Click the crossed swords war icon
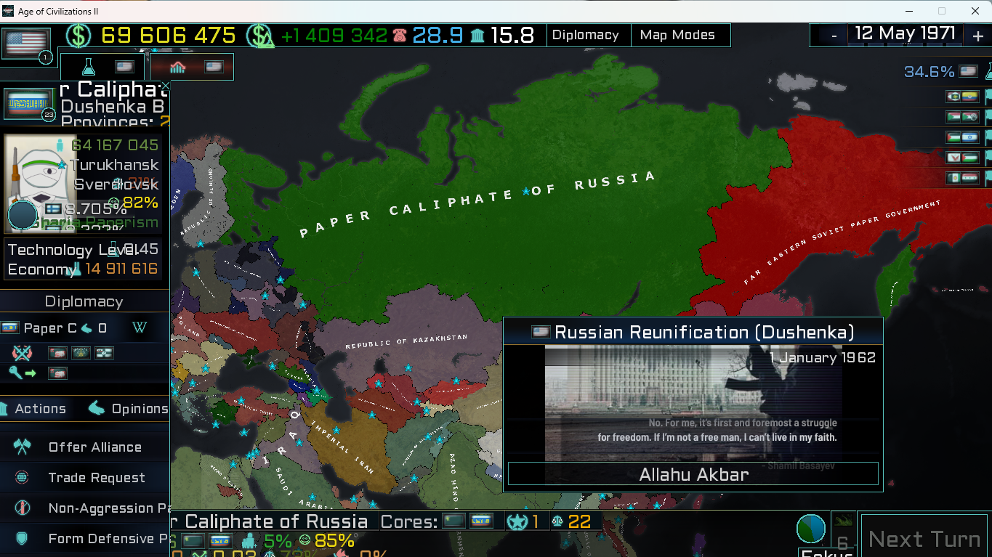The height and width of the screenshot is (557, 992). point(23,353)
